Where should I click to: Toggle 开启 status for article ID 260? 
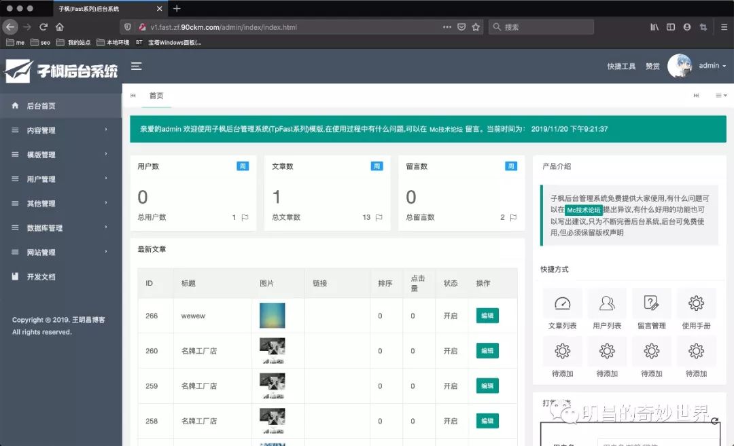click(x=450, y=350)
